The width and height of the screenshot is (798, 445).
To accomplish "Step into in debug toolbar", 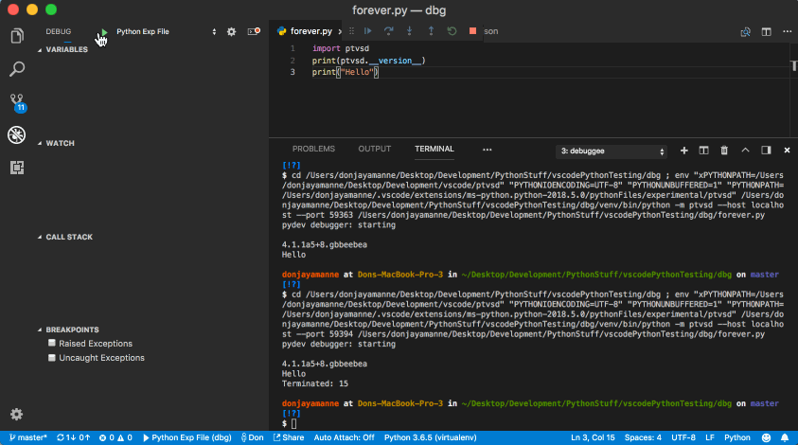I will [410, 31].
